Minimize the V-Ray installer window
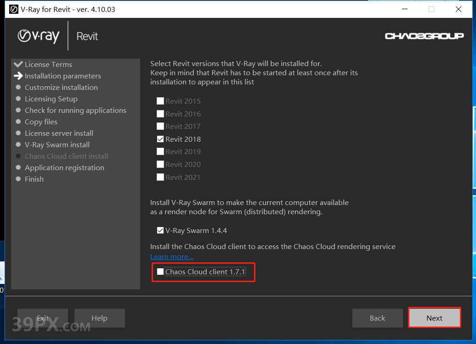Viewport: 476px width, 344px height. (x=405, y=9)
